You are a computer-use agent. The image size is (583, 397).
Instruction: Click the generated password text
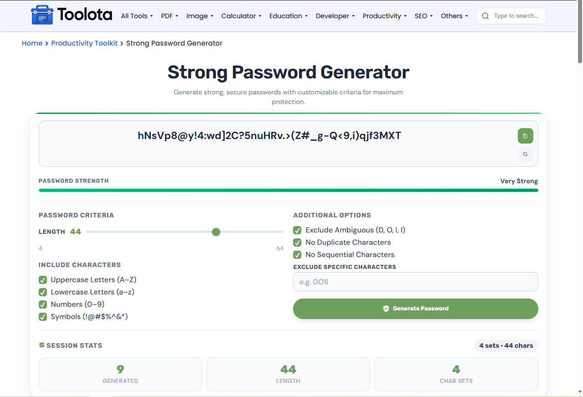[x=269, y=135]
